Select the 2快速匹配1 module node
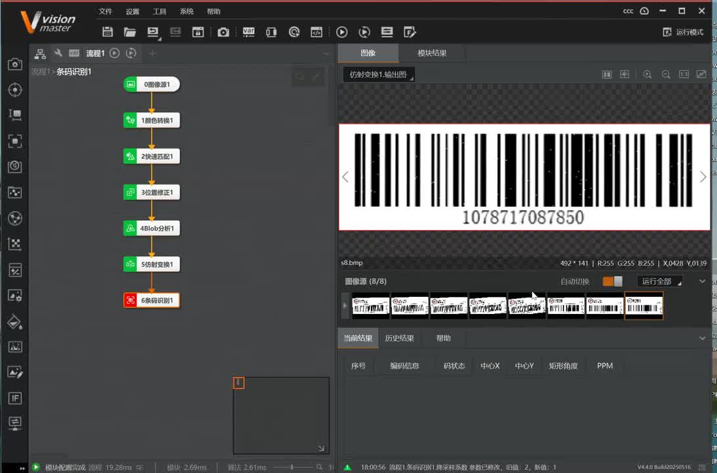The height and width of the screenshot is (473, 717). (152, 156)
